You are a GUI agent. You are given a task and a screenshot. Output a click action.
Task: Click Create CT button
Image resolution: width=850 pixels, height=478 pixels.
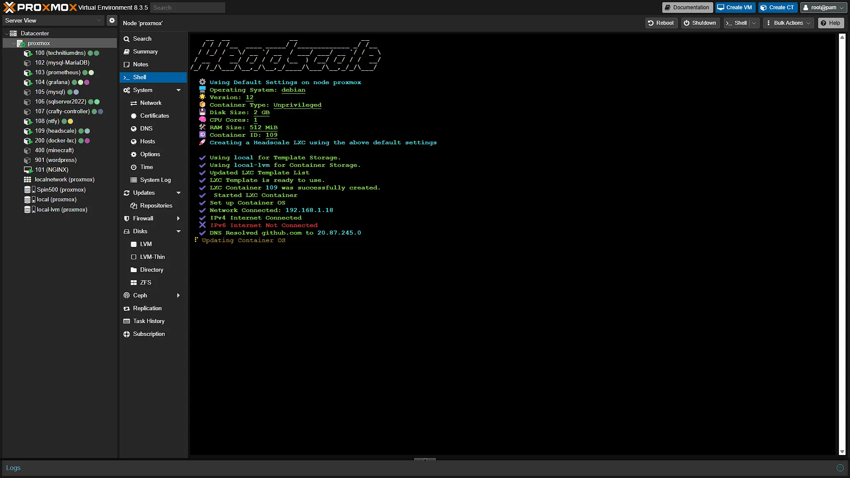[777, 8]
